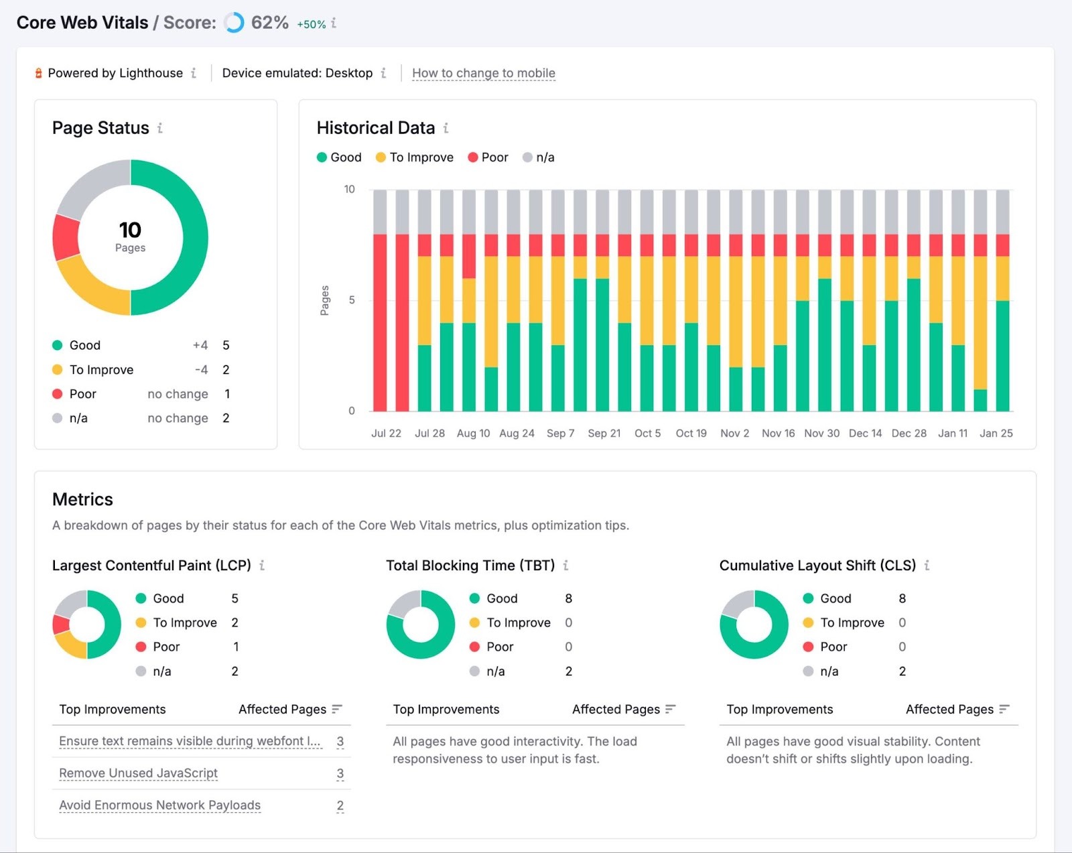
Task: Click the info icon beside Total Blocking Time
Action: pyautogui.click(x=566, y=566)
